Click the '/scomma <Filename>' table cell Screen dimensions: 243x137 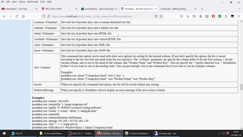46,22
